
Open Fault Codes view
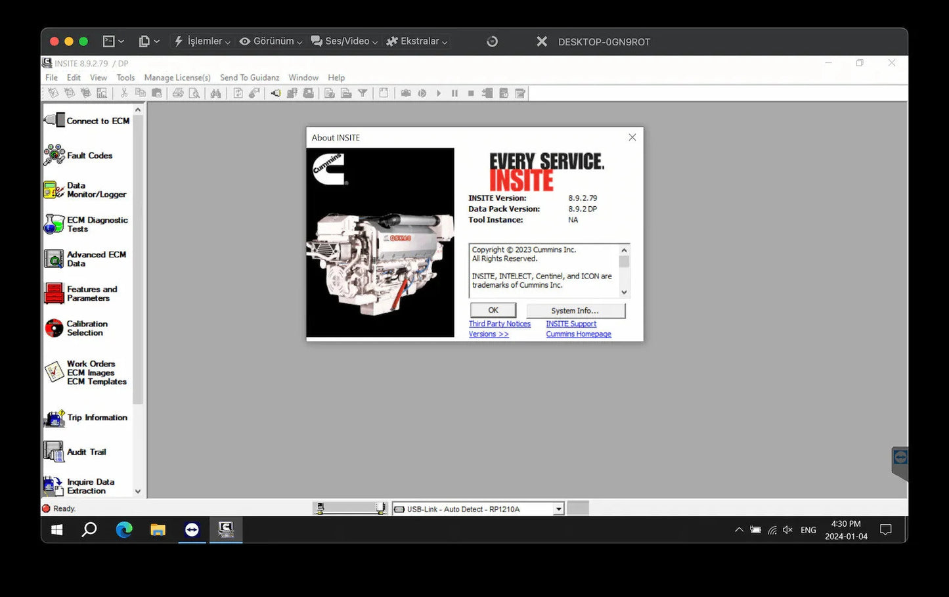[x=78, y=156]
